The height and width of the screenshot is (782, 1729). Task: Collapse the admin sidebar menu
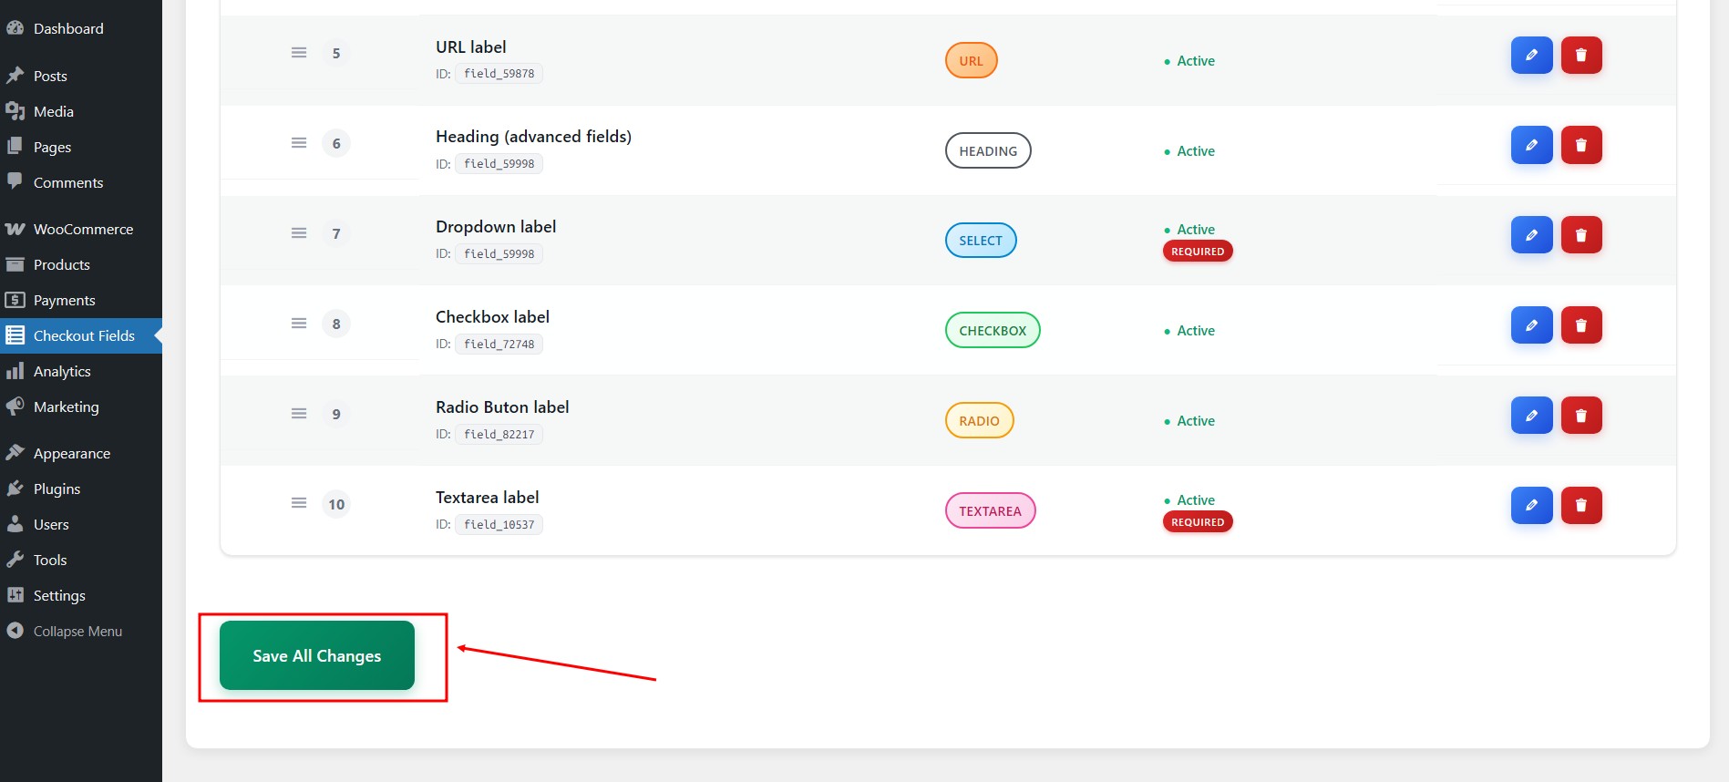coord(81,631)
